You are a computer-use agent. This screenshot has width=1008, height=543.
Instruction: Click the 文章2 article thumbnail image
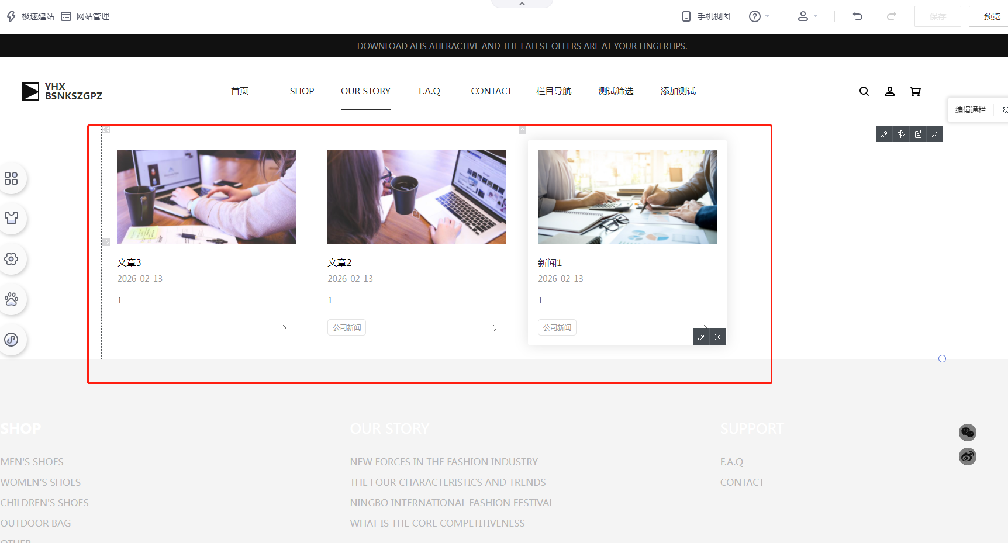click(x=417, y=196)
